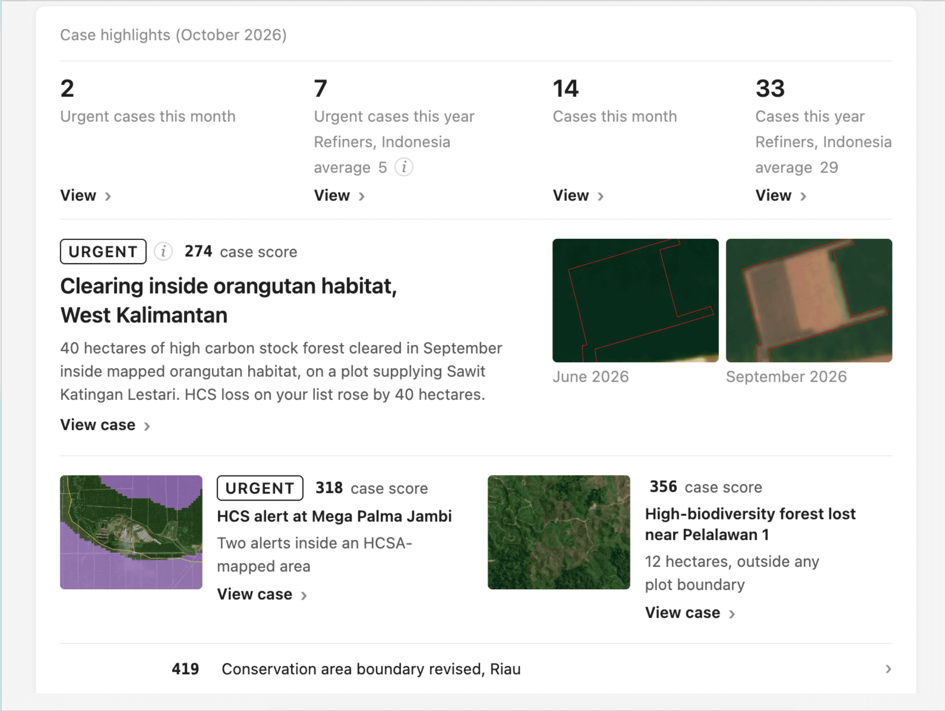Click the 419 score value
The image size is (945, 711).
(185, 669)
